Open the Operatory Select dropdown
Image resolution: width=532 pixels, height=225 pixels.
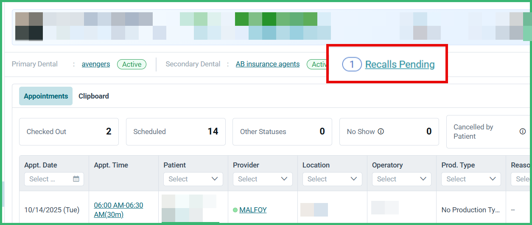tap(402, 179)
